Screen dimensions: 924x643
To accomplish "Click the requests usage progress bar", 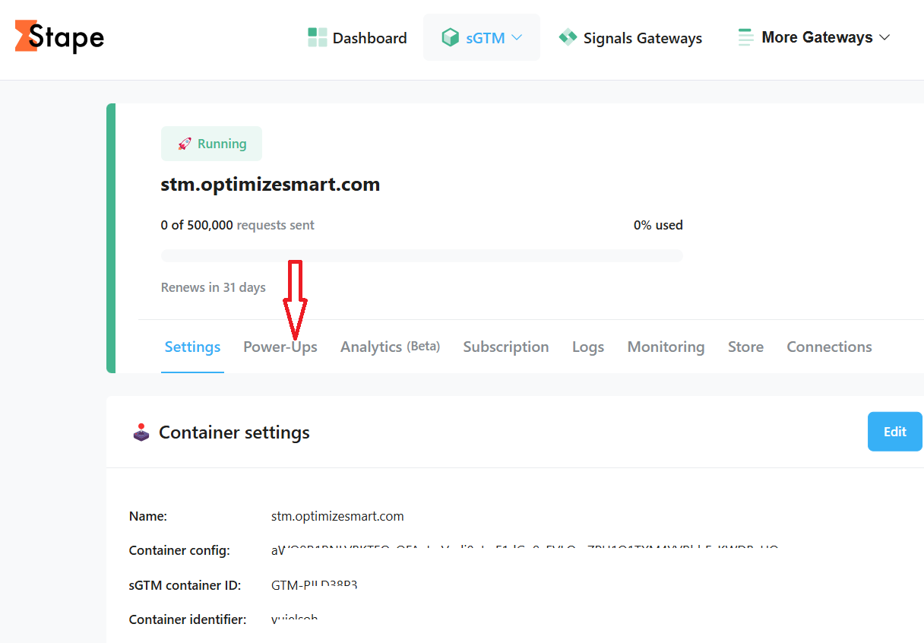I will [x=422, y=255].
